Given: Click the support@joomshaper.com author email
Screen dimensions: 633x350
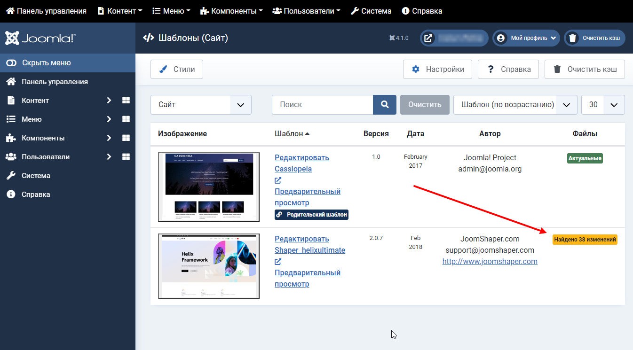Looking at the screenshot, I should (x=490, y=250).
